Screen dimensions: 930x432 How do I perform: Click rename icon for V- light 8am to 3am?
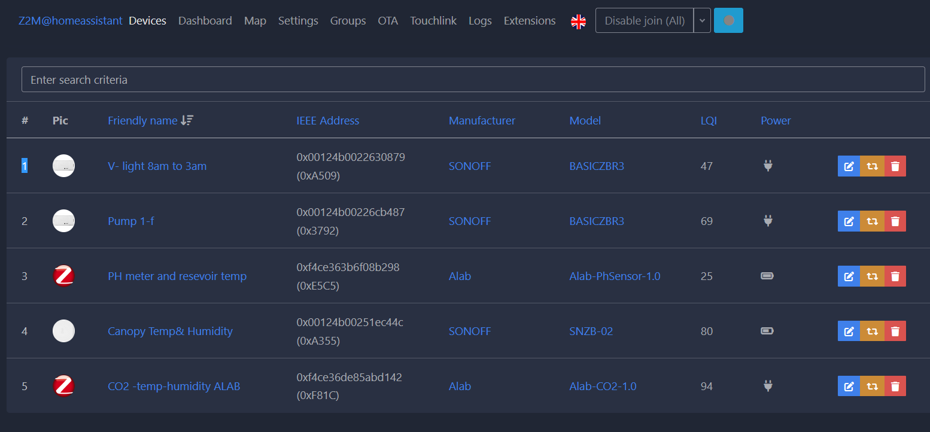point(849,166)
